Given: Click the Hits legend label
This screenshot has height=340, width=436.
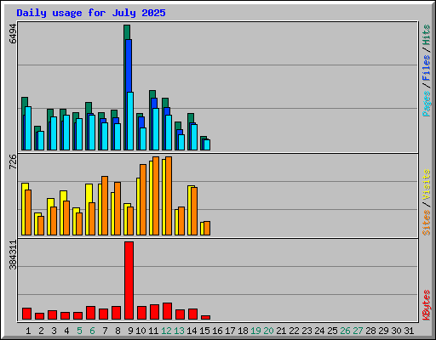Looking at the screenshot, I should click(x=426, y=35).
